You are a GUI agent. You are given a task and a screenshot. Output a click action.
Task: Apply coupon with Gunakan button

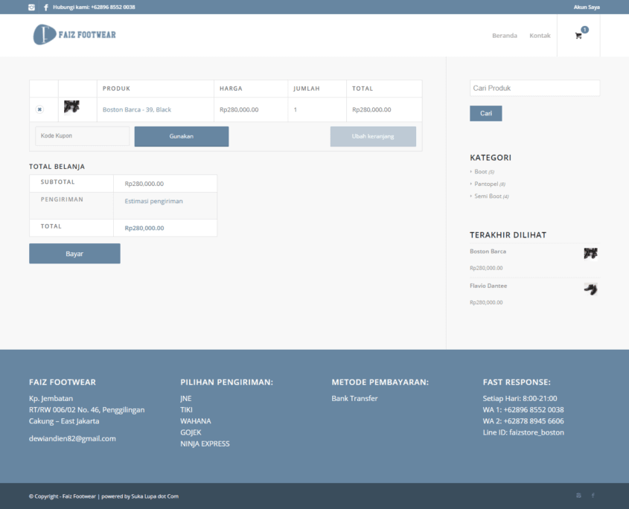(182, 136)
